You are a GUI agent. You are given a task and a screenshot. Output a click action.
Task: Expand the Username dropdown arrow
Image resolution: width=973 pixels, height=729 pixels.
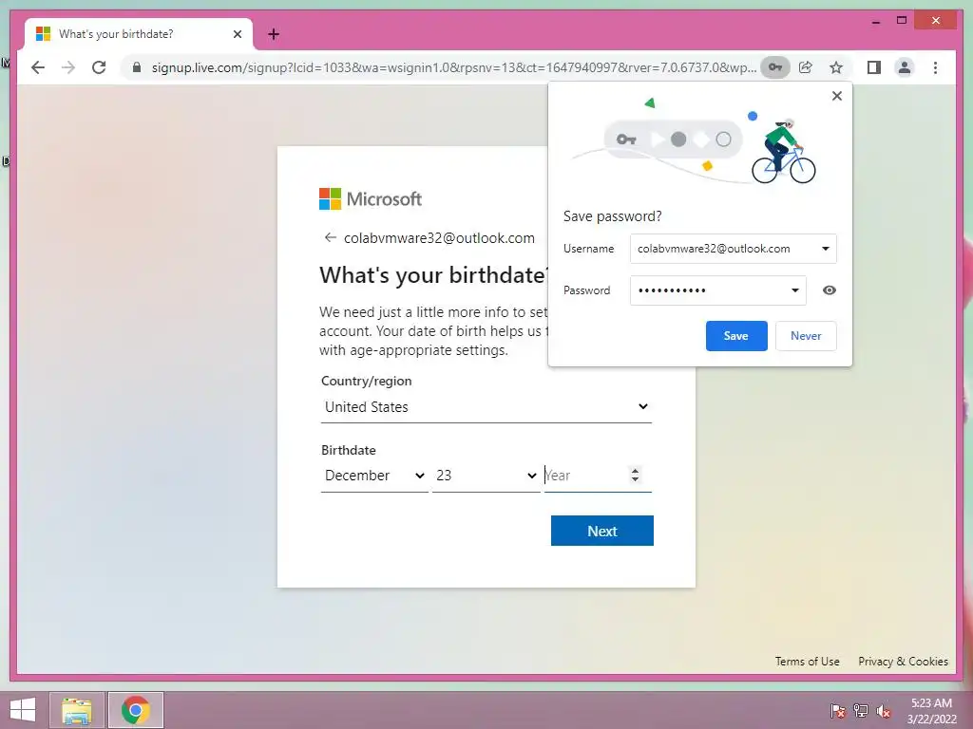coord(826,249)
